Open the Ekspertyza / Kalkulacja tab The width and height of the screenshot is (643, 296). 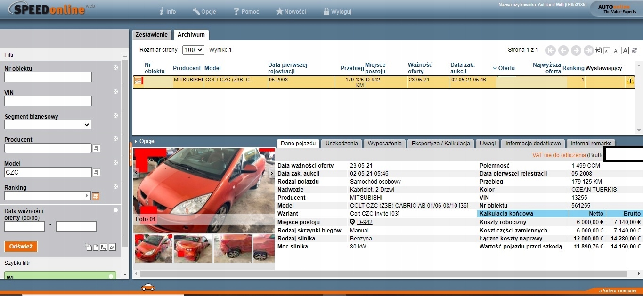(440, 144)
